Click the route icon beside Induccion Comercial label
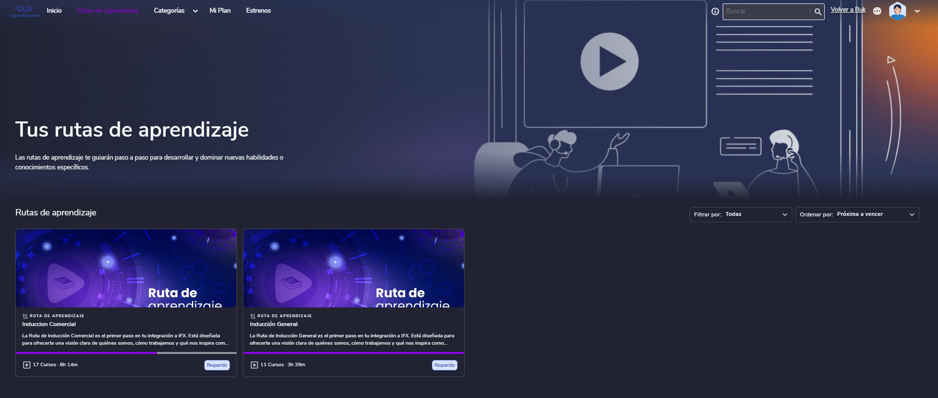 click(x=25, y=316)
